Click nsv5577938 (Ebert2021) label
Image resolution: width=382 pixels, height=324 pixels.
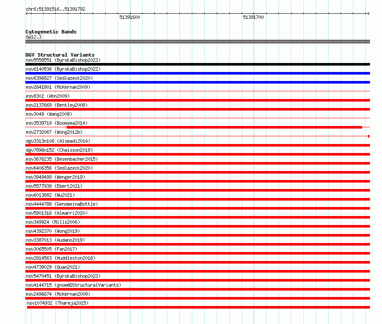[x=54, y=186]
